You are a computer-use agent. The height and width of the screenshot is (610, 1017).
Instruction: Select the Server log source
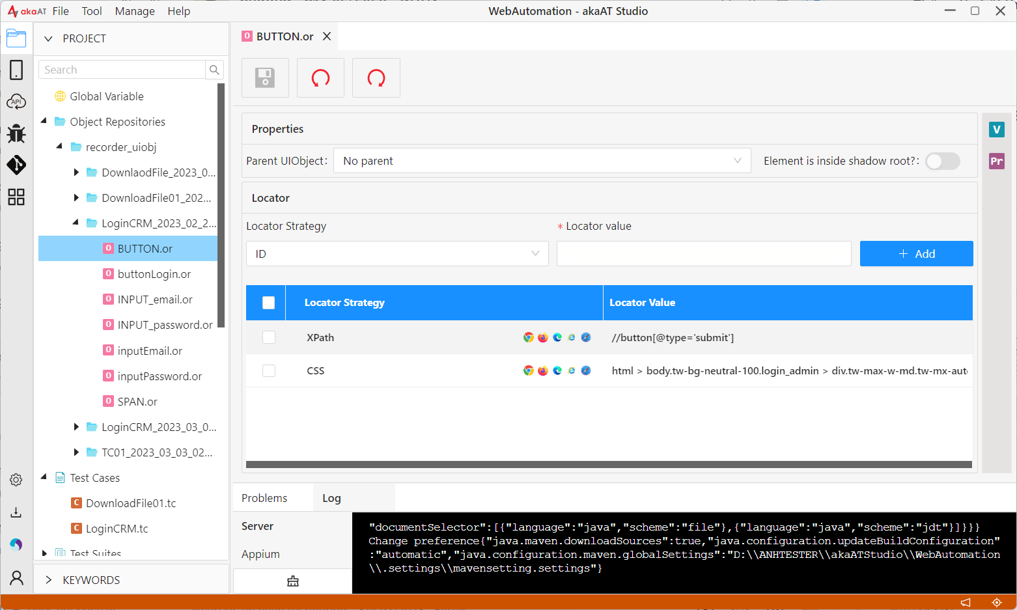257,526
